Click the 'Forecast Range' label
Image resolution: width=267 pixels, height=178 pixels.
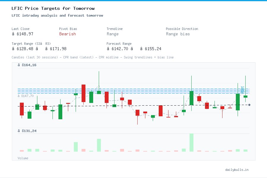coord(119,44)
